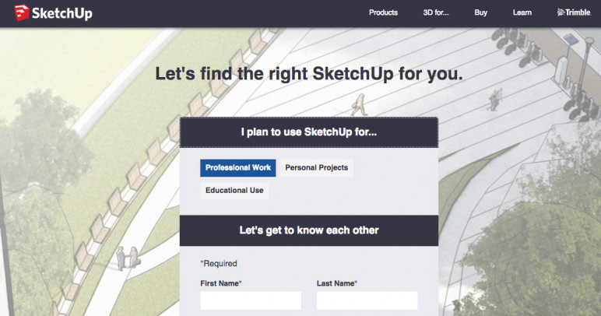Click the "Let's get to know each other" header
Image resolution: width=601 pixels, height=316 pixels.
pos(309,230)
